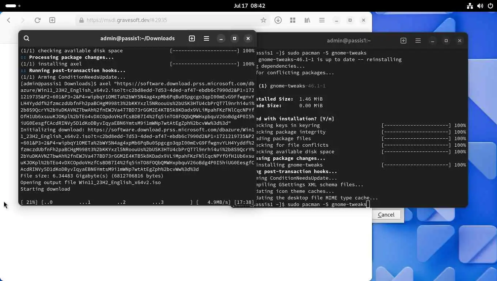Image resolution: width=497 pixels, height=281 pixels.
Task: Click the 4.9MB/s download speed text
Action: click(219, 202)
